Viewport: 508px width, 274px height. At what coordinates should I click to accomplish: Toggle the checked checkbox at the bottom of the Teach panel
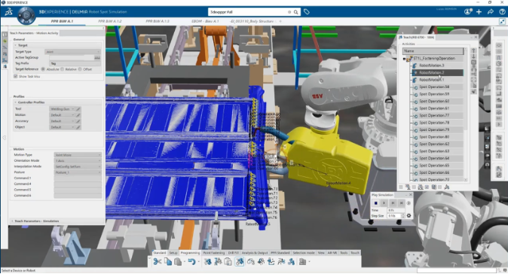pyautogui.click(x=427, y=187)
